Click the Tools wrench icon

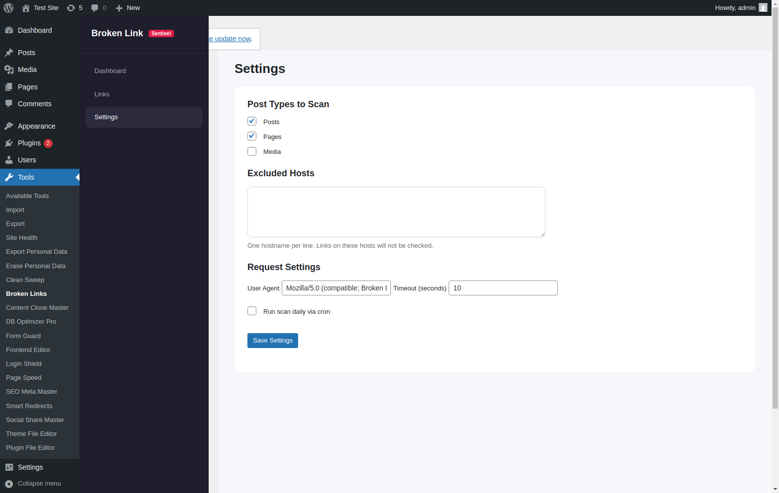[9, 177]
